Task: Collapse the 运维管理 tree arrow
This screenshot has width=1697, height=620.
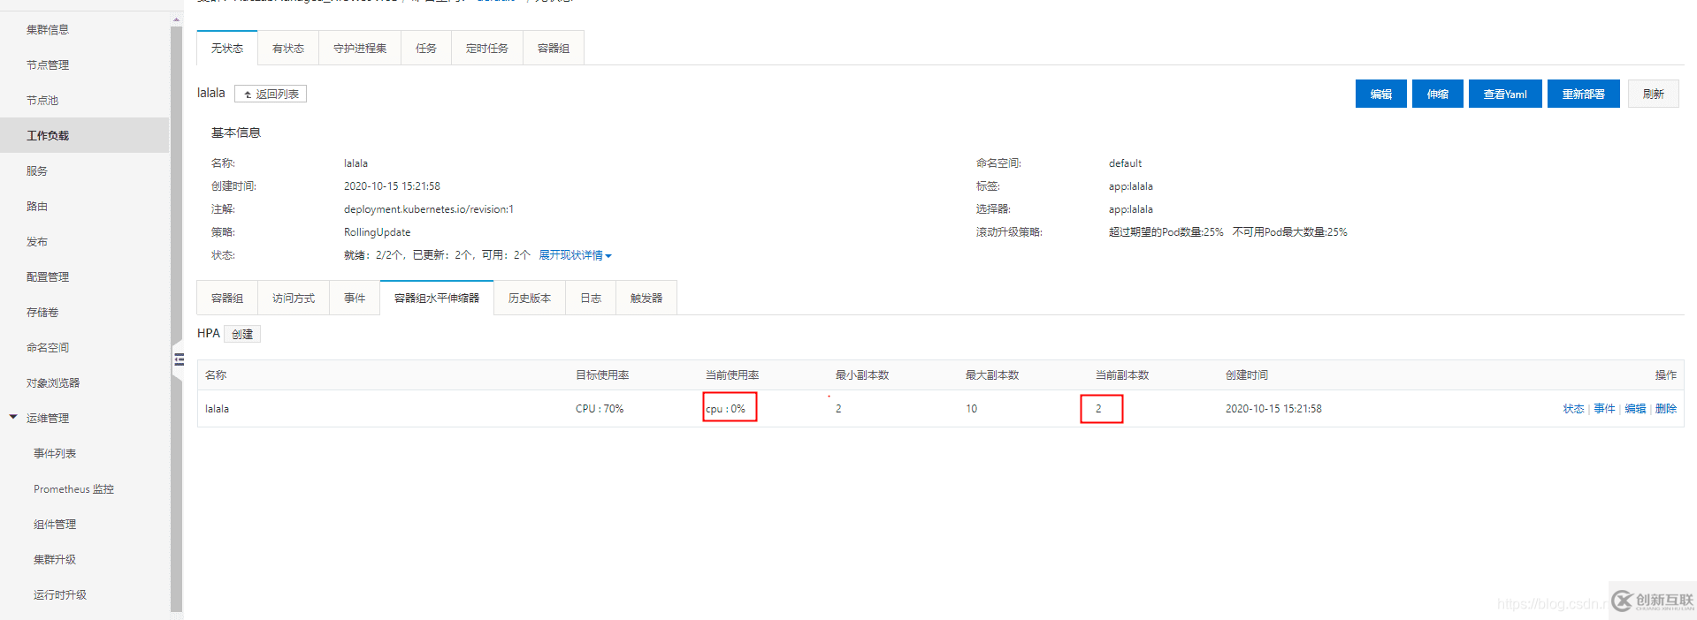Action: (x=13, y=417)
